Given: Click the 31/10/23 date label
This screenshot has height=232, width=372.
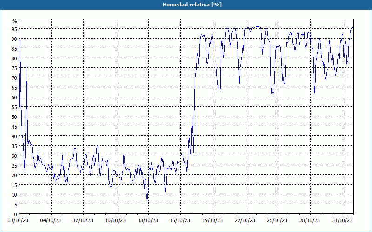Looking at the screenshot, I should (342, 220).
